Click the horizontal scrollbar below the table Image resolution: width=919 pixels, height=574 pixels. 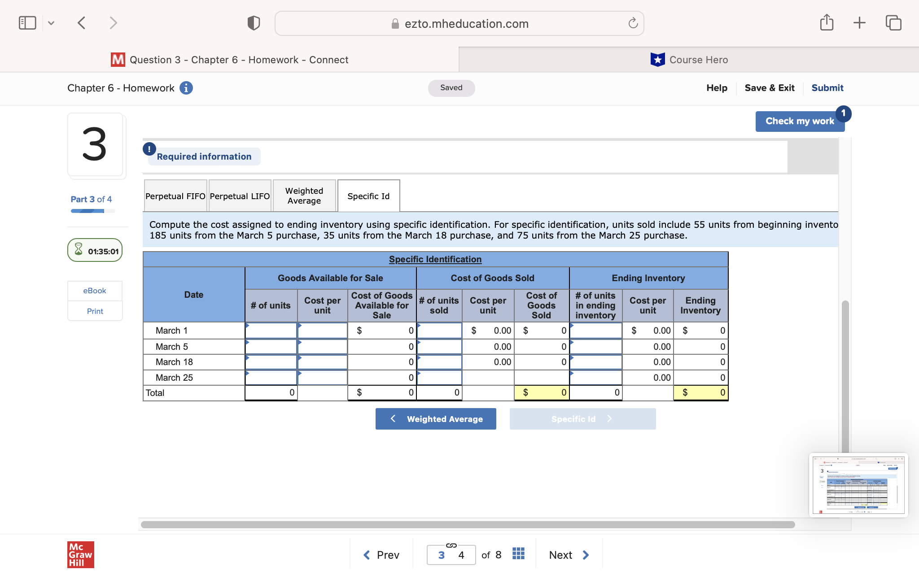coord(467,525)
